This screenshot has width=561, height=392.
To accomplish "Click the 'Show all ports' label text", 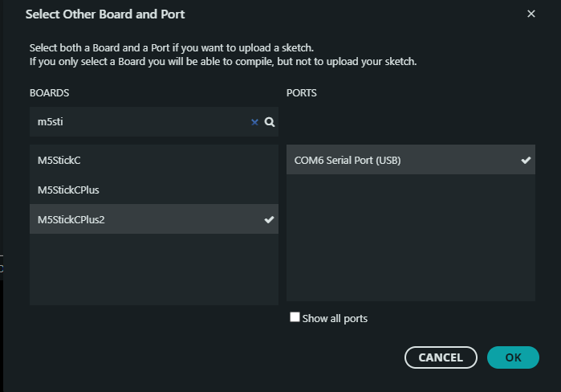I will tap(335, 319).
